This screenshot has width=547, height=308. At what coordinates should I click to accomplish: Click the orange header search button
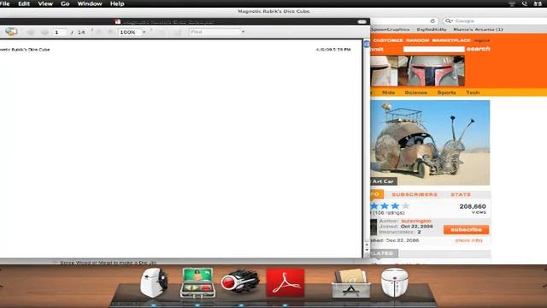pos(479,49)
